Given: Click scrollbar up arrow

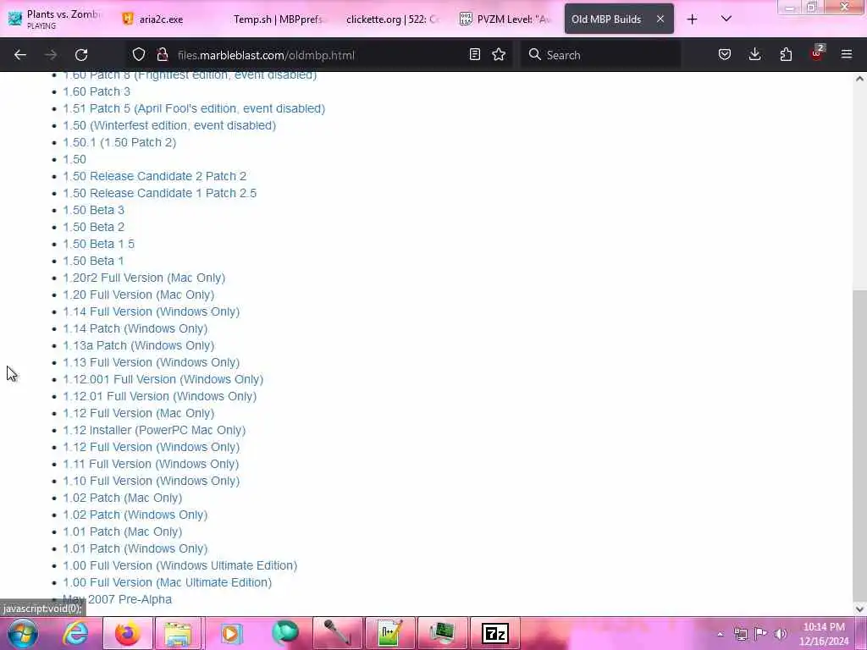Looking at the screenshot, I should [859, 79].
